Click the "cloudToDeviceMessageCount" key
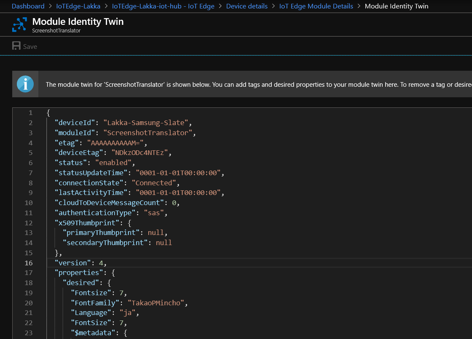This screenshot has width=472, height=339. point(109,203)
